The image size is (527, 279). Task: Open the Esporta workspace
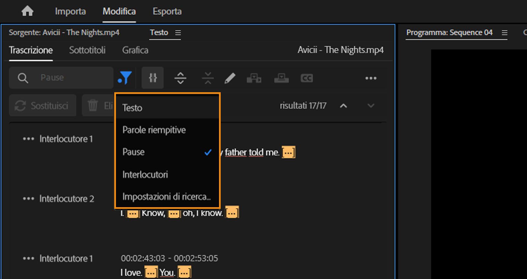click(x=167, y=12)
